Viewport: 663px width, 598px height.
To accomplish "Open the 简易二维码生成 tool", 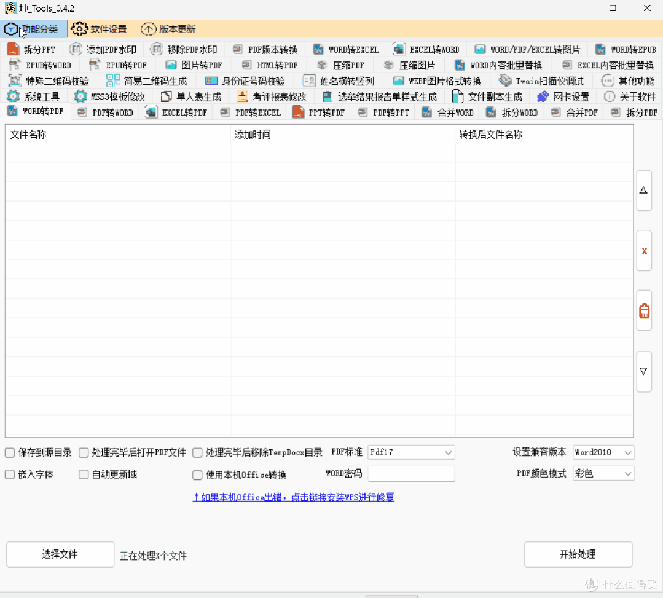I will [x=146, y=81].
